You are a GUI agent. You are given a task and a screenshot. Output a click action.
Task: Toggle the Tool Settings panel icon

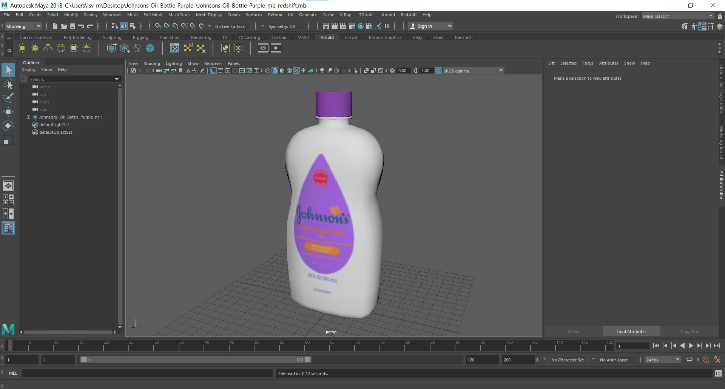point(711,26)
